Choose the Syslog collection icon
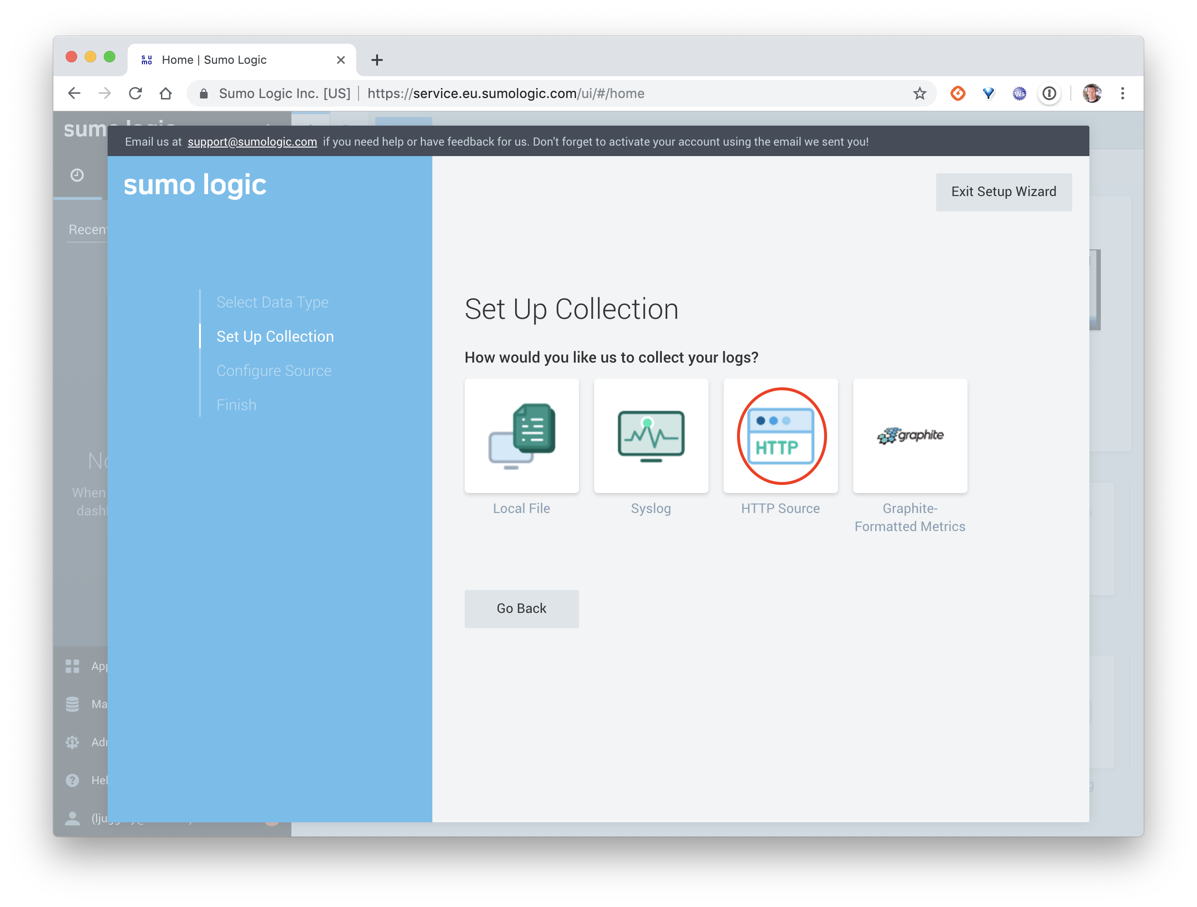 (651, 436)
